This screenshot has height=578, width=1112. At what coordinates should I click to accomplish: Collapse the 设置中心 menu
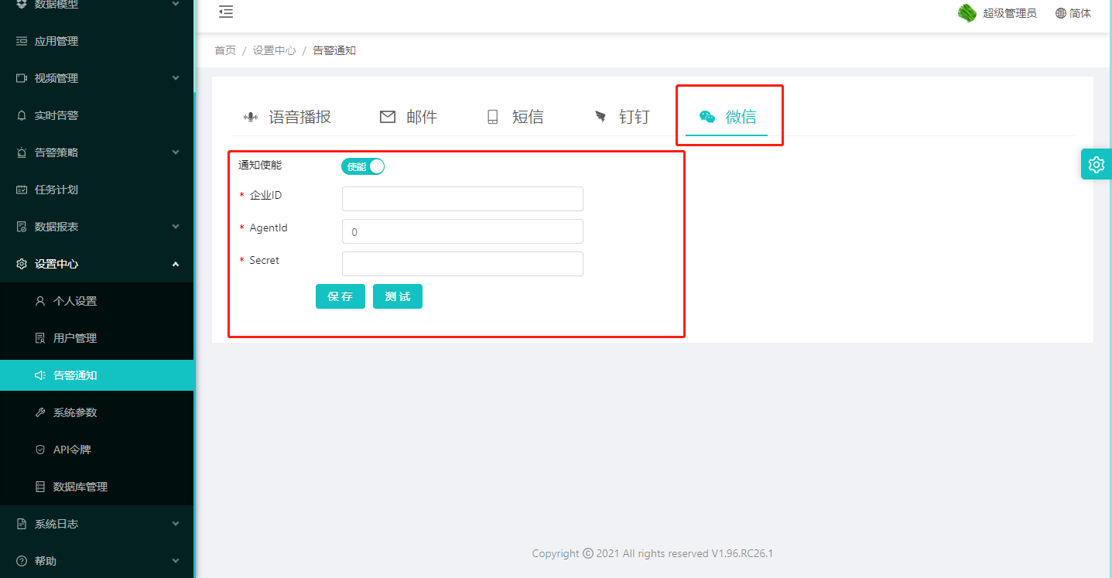point(175,264)
